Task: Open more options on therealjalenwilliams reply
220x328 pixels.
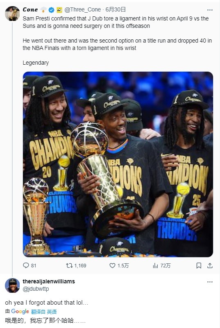Action: tap(210, 282)
